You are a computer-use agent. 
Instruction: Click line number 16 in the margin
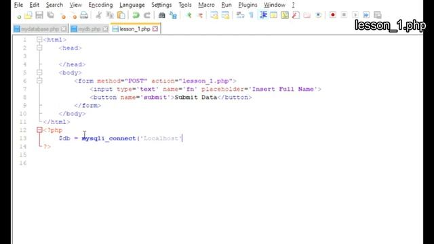click(22, 163)
